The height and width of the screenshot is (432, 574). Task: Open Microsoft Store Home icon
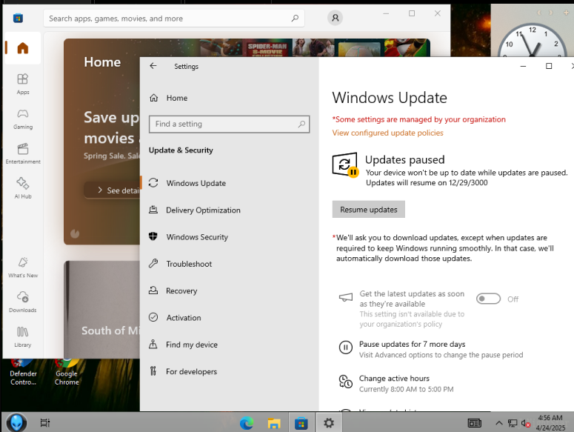tap(22, 49)
